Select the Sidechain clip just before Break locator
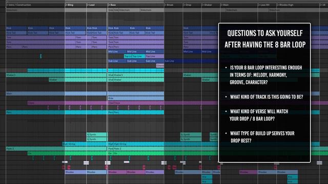This screenshot has width=328, height=184. click(x=152, y=10)
